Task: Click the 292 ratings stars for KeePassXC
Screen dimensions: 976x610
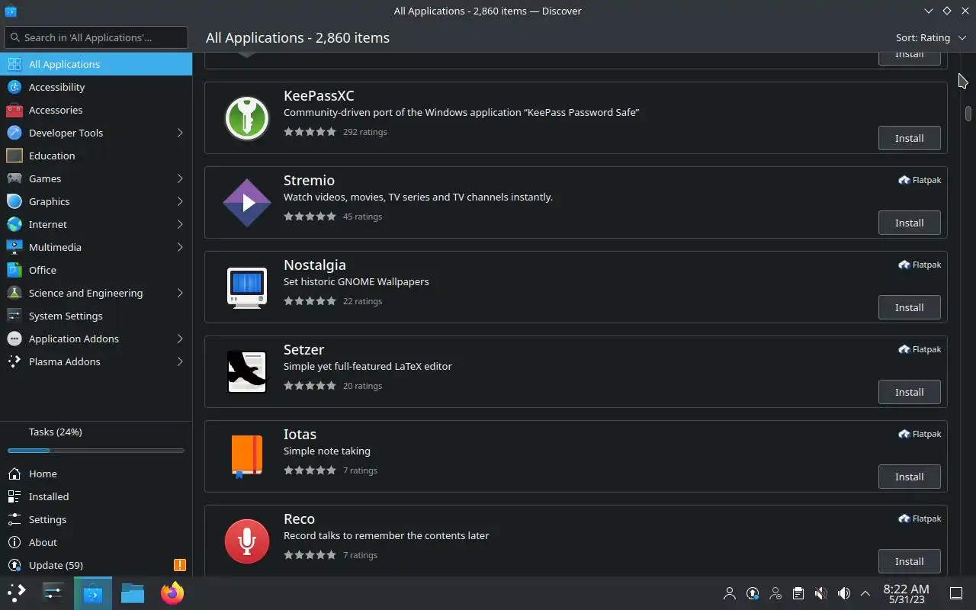Action: (310, 132)
